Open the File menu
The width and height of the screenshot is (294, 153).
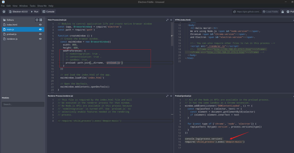click(3, 6)
